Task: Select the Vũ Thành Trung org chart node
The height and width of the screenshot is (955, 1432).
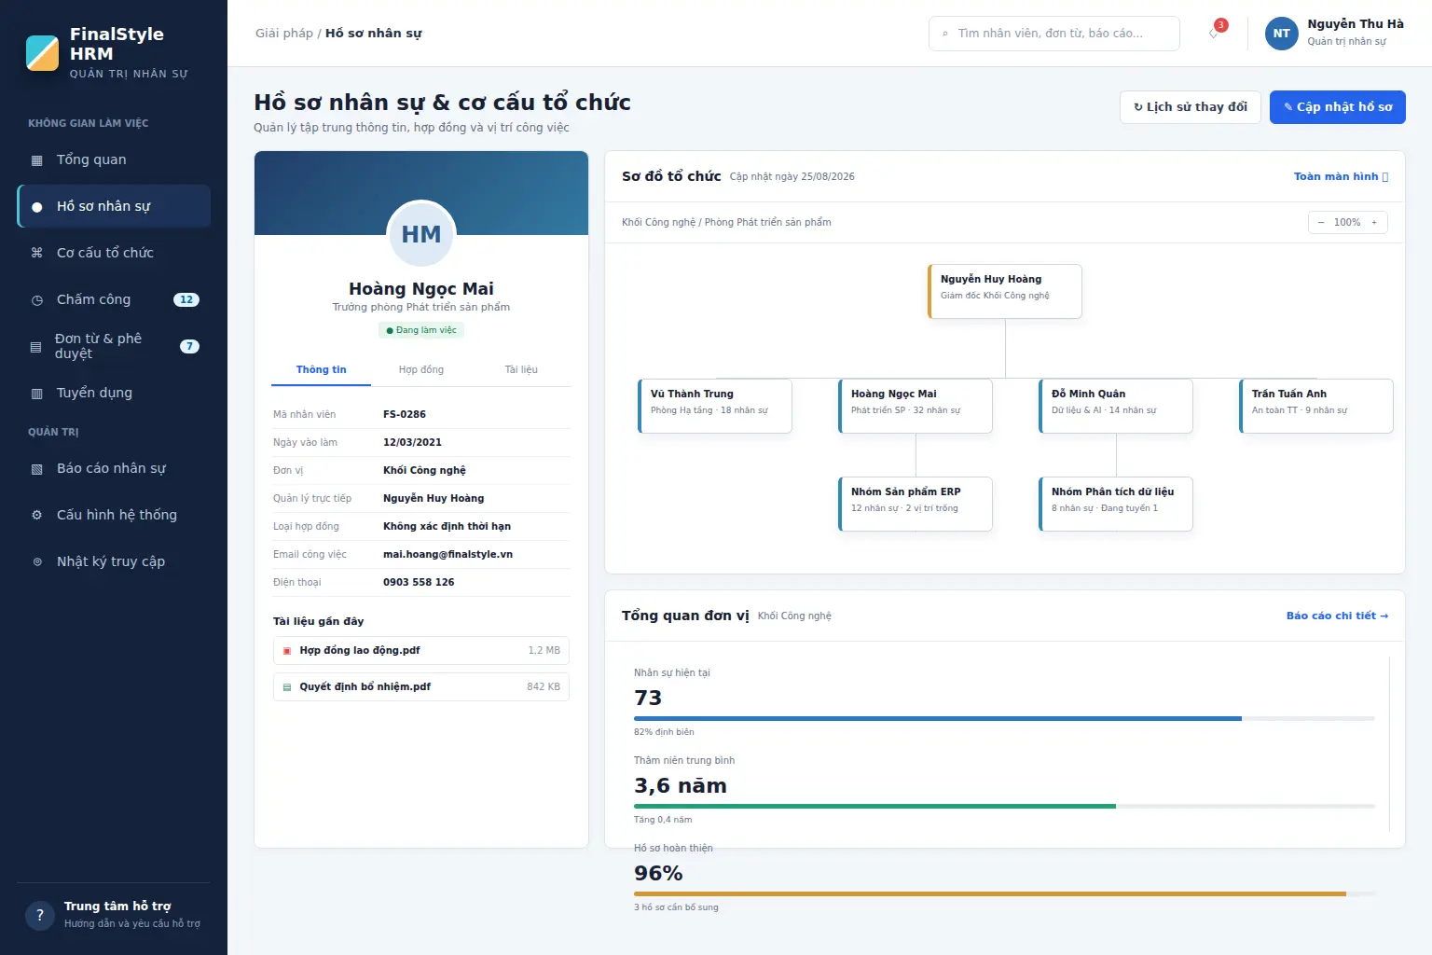Action: coord(715,406)
